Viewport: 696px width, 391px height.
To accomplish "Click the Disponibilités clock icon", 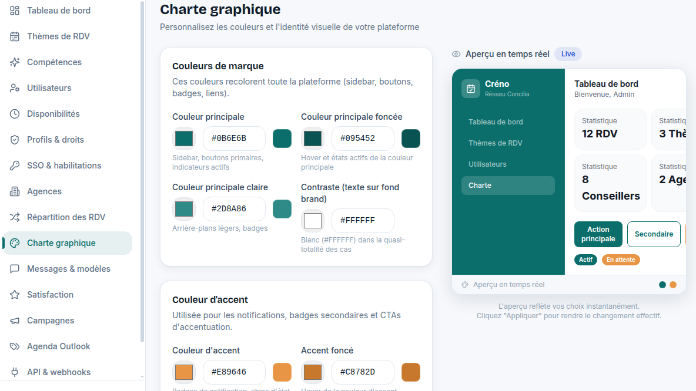I will [x=15, y=114].
